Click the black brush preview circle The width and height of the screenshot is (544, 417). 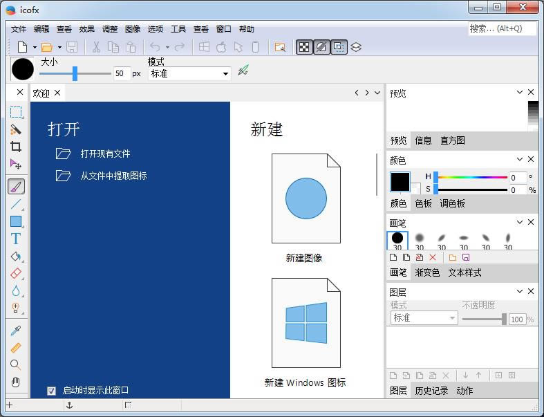[23, 69]
